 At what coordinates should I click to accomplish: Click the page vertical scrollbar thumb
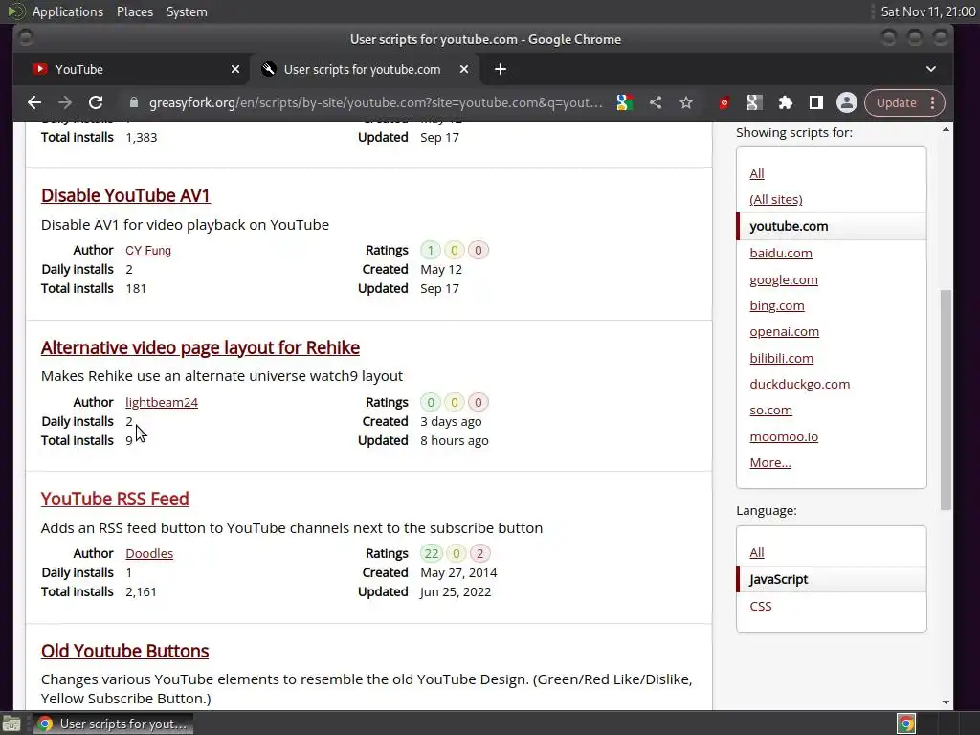point(946,400)
